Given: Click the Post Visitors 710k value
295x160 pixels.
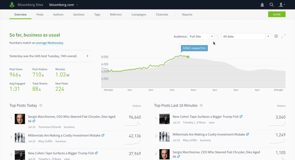Looking at the screenshot, I should pyautogui.click(x=38, y=75).
